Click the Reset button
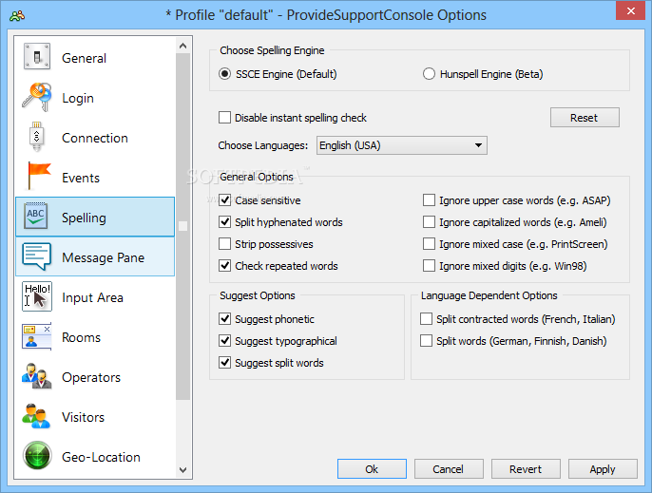The image size is (652, 493). click(x=585, y=118)
